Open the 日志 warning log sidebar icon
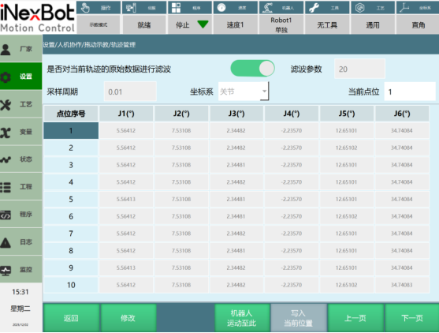Screen dimensions: 439x333 (6, 242)
